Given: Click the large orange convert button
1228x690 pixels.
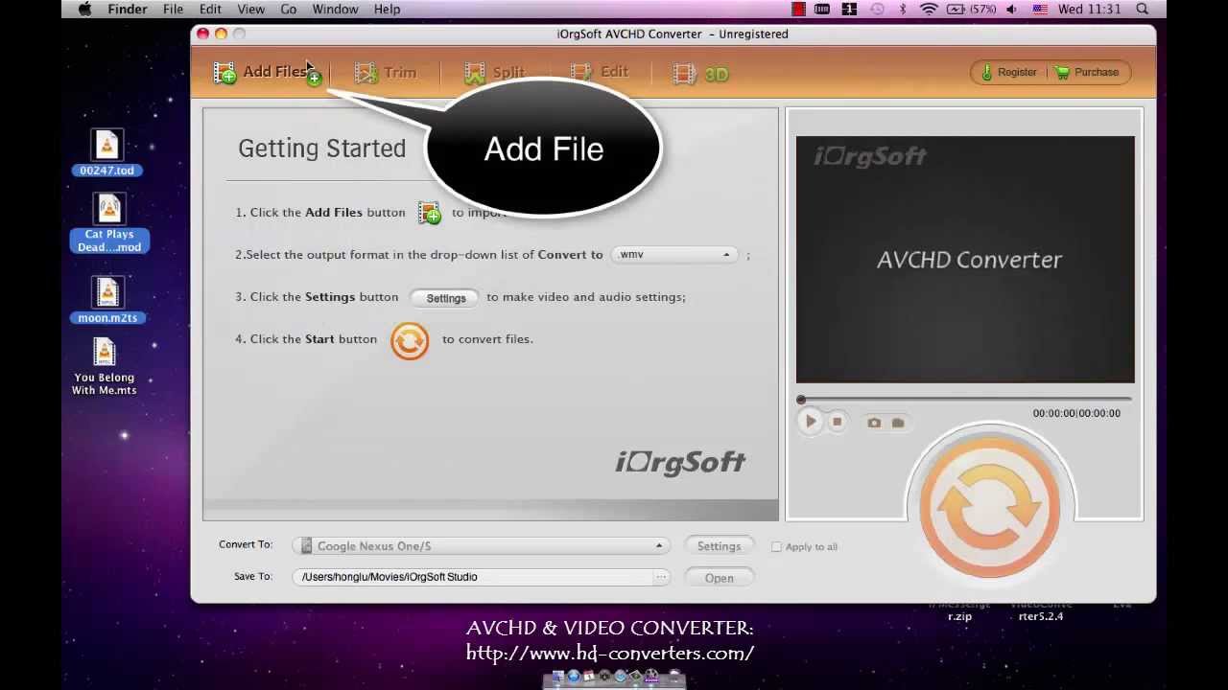Looking at the screenshot, I should click(990, 508).
